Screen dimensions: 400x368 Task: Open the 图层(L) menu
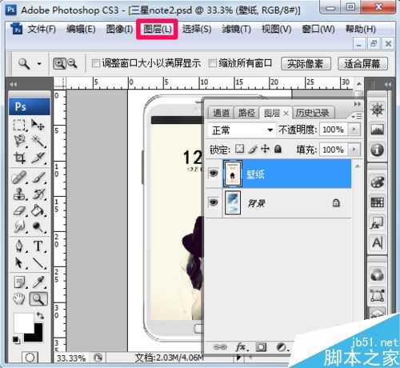click(158, 29)
